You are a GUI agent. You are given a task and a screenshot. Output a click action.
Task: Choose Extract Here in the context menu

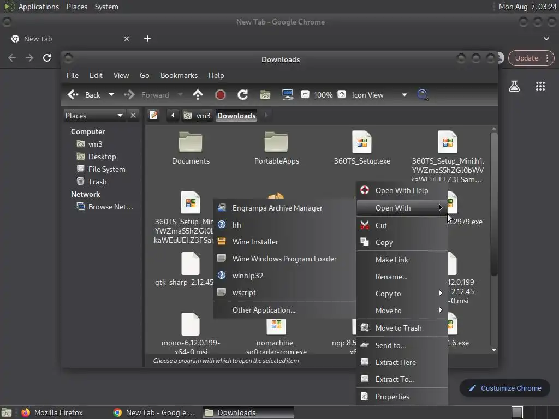(x=402, y=362)
